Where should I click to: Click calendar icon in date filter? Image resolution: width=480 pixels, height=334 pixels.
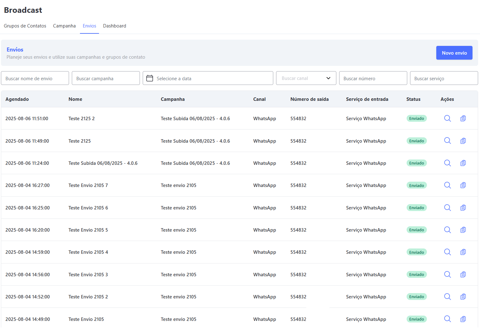[x=150, y=78]
